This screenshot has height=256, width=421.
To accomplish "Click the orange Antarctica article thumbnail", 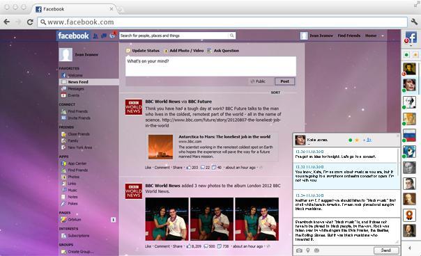I will (x=160, y=147).
